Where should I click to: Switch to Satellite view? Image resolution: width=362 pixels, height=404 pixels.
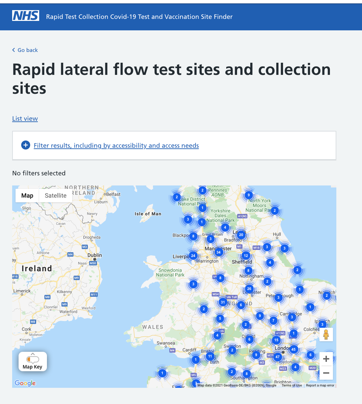[x=55, y=196]
